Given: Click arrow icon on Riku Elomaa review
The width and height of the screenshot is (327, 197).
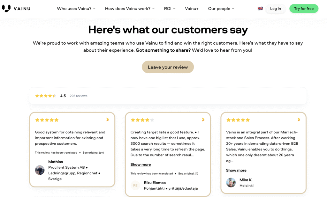Looking at the screenshot, I should (203, 120).
